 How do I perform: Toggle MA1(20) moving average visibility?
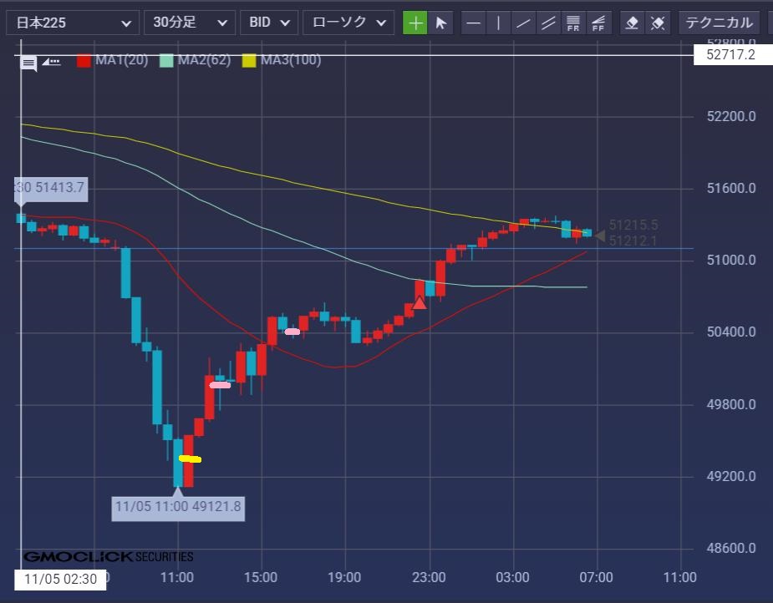(x=112, y=60)
